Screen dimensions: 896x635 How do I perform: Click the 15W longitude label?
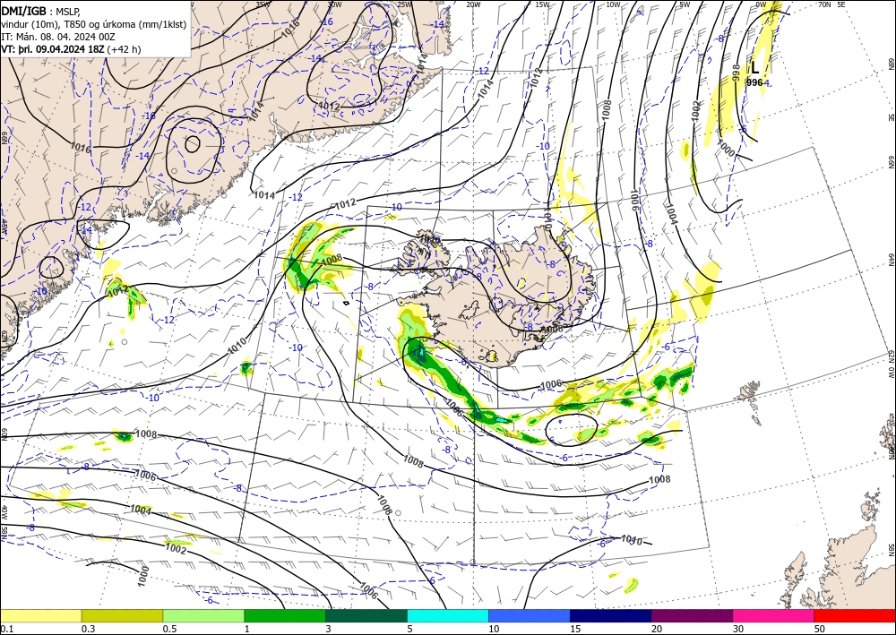(543, 4)
